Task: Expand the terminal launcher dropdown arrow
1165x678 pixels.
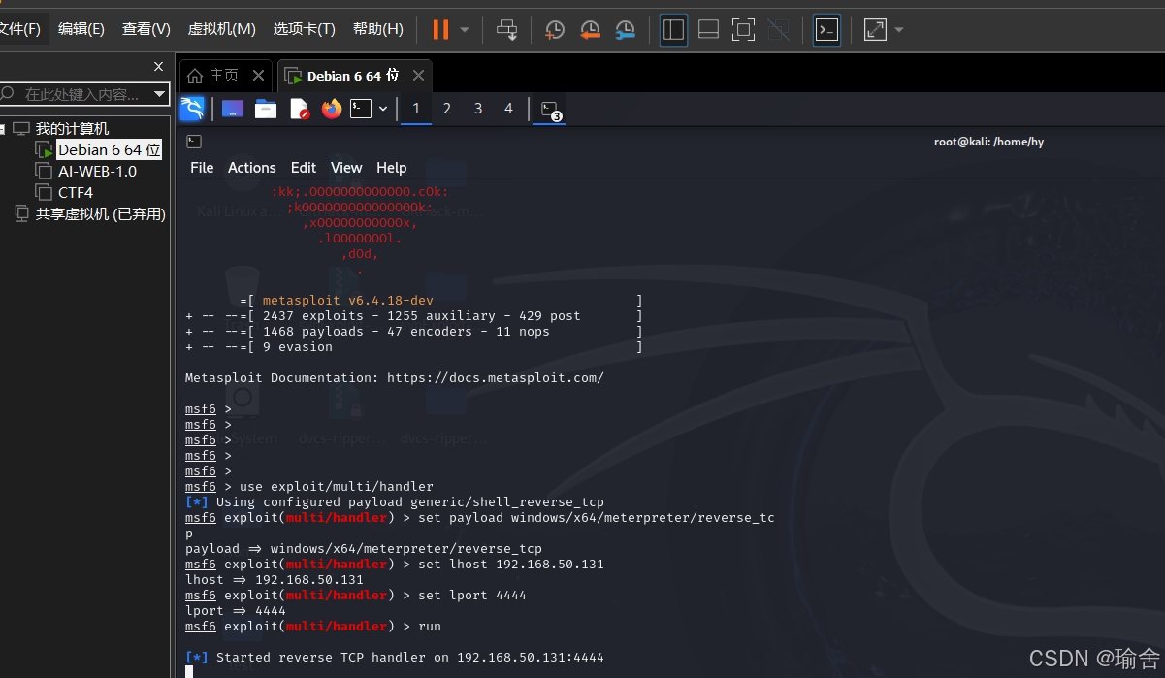Action: [383, 109]
